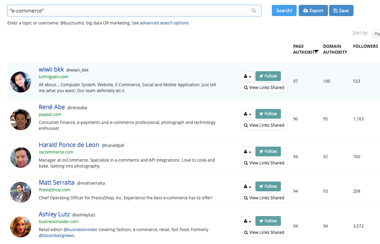The image size is (380, 244).
Task: View links shared by Harald Ponce de Leon
Action: [264, 163]
